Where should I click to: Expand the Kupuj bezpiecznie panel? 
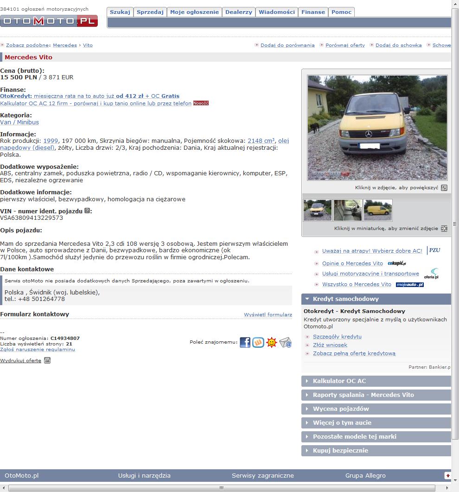376,450
